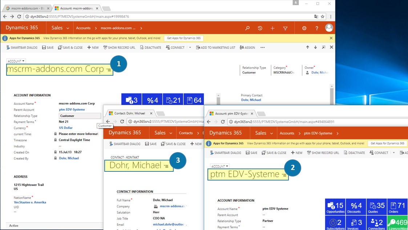Expand Sales dropdown in ptm EDV-Systeme window
Viewport: 408px width, 230px height.
[271, 133]
